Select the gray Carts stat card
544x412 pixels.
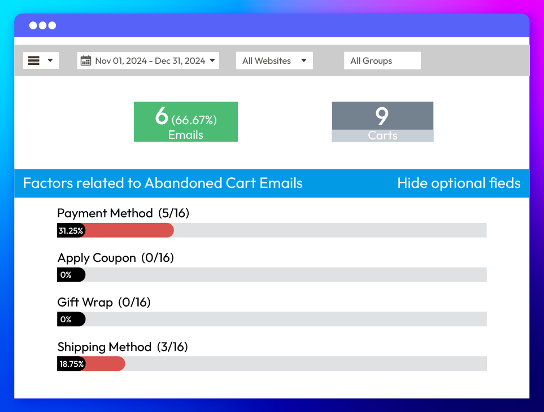tap(382, 122)
